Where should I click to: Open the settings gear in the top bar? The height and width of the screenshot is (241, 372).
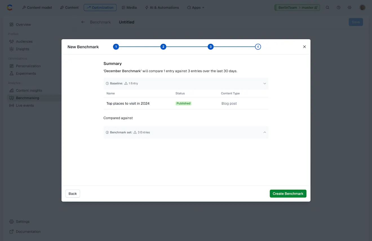[349, 8]
